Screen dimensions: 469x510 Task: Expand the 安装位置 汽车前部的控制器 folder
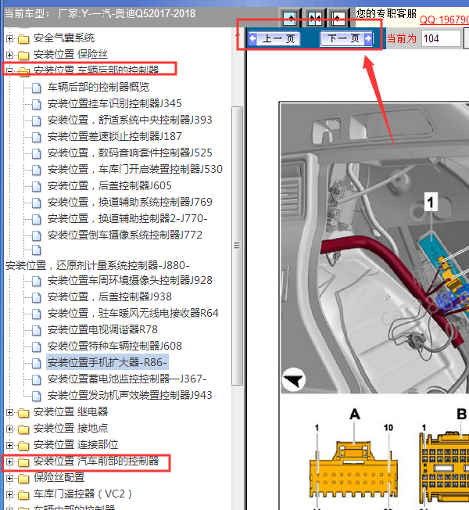point(9,462)
